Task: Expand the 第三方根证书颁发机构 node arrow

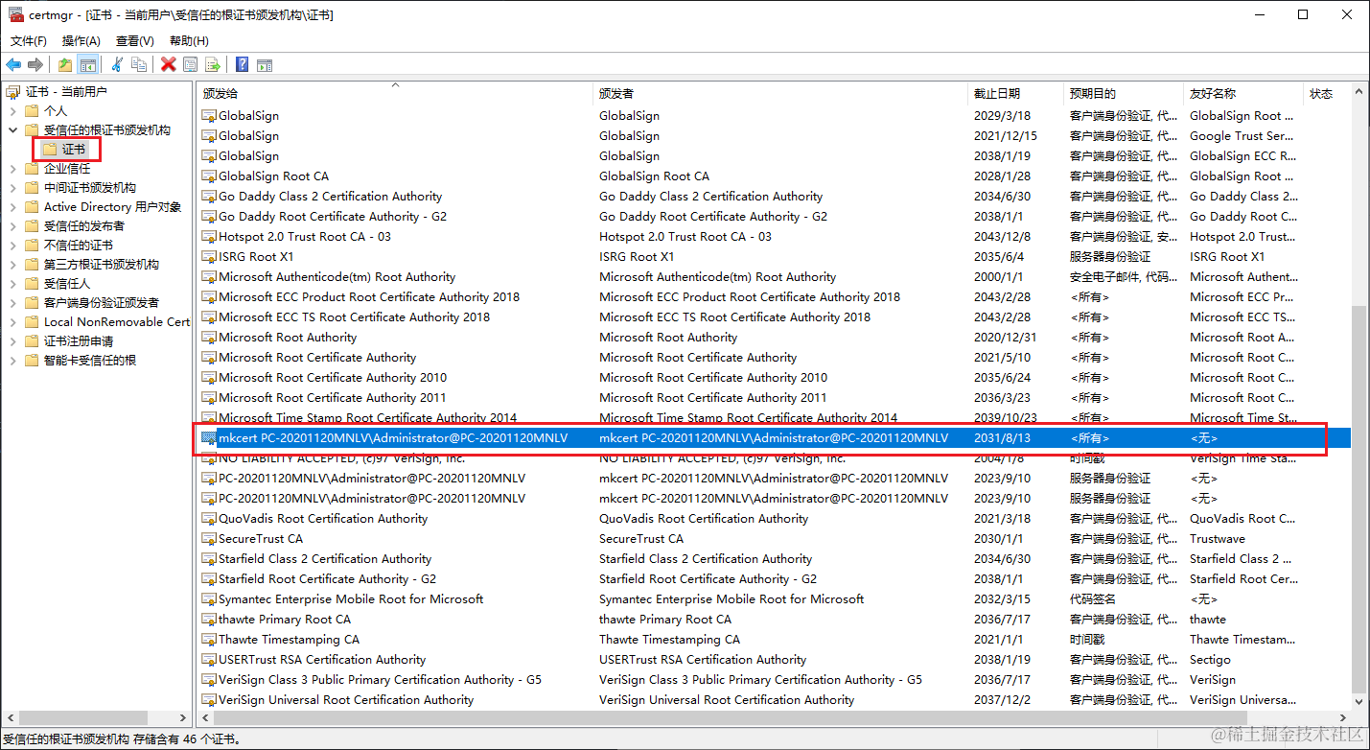Action: click(12, 265)
